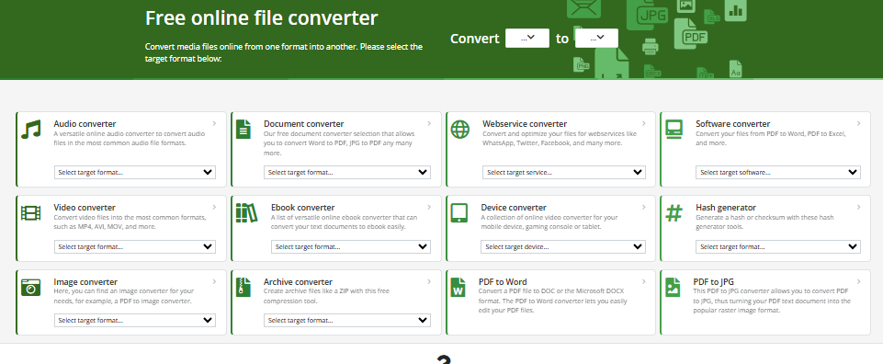Click the Hash generator hash icon
Screen dimensions: 883x364
(x=674, y=213)
